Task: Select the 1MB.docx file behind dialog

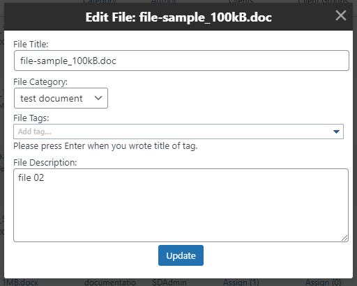Action: [x=20, y=283]
